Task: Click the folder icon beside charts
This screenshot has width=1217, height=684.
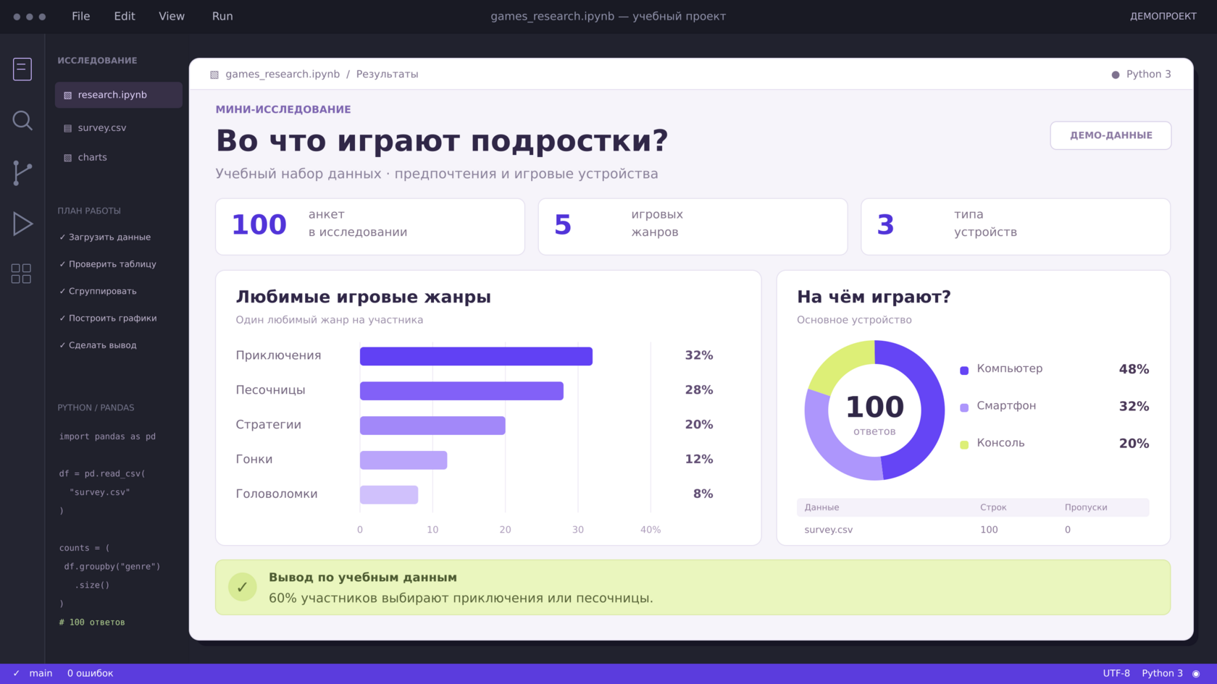Action: point(68,158)
